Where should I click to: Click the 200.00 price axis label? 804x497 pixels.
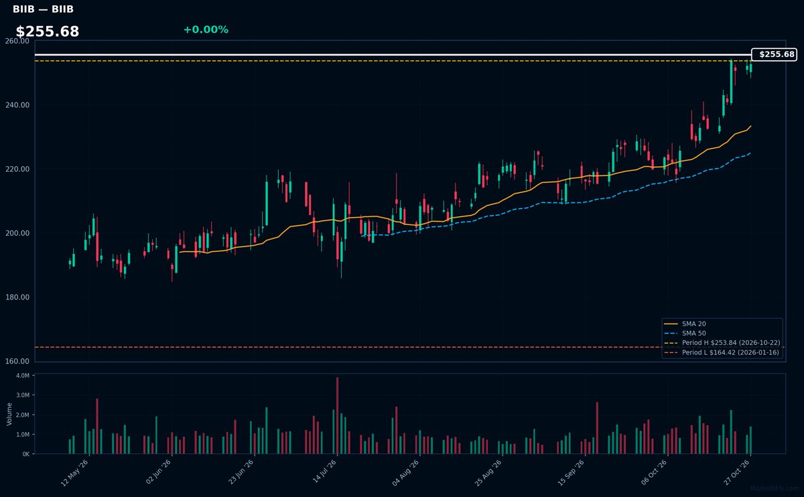17,233
